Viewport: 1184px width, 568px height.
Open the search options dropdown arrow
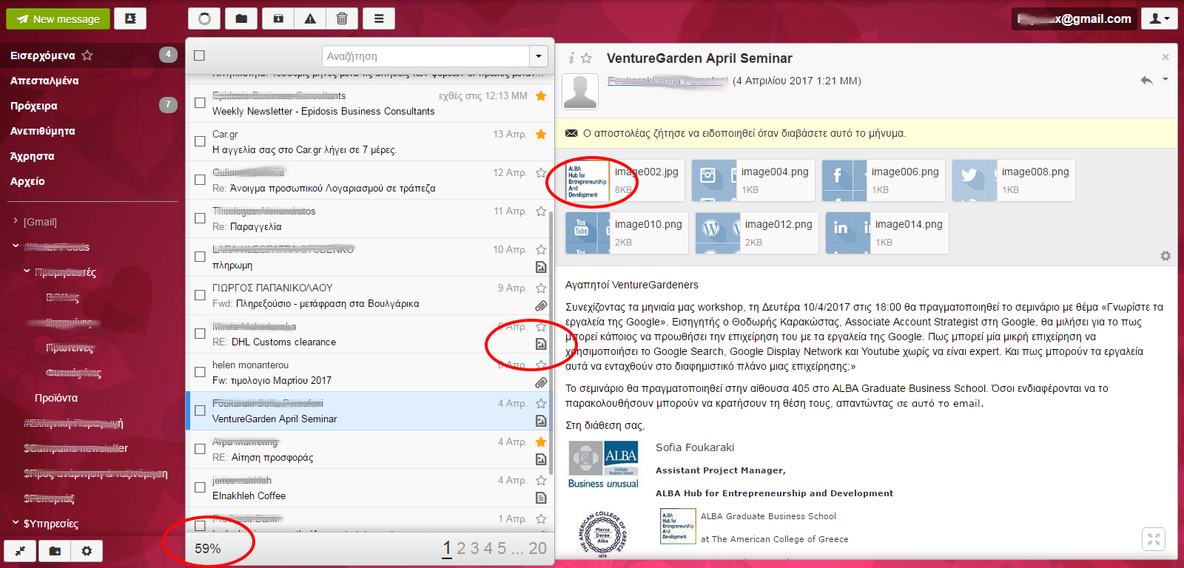tap(539, 56)
